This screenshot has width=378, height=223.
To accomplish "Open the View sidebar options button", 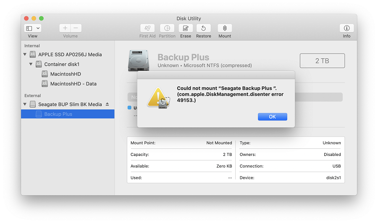I will point(32,28).
